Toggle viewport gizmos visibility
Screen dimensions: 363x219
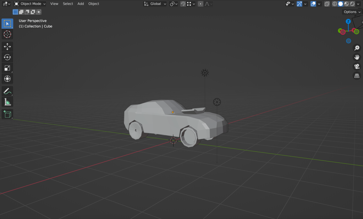pyautogui.click(x=299, y=4)
